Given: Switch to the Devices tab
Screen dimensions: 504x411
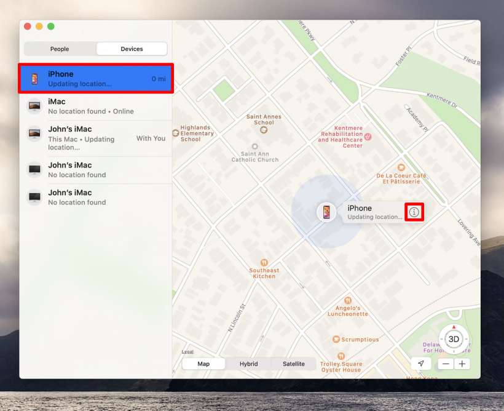Looking at the screenshot, I should coord(132,49).
